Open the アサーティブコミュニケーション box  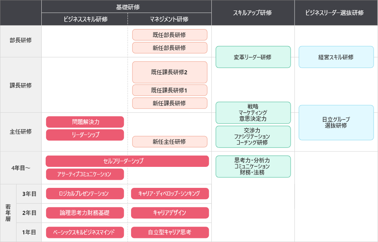click(x=85, y=174)
